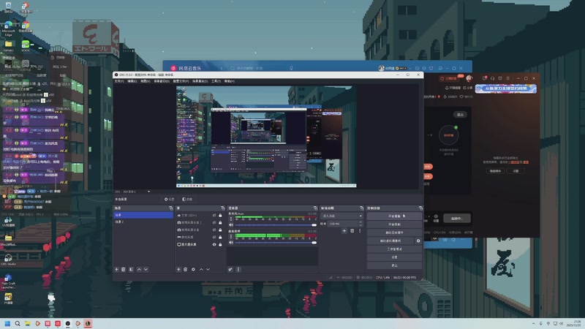This screenshot has width=585, height=329.
Task: Start the virtual camera button
Action: pos(390,241)
